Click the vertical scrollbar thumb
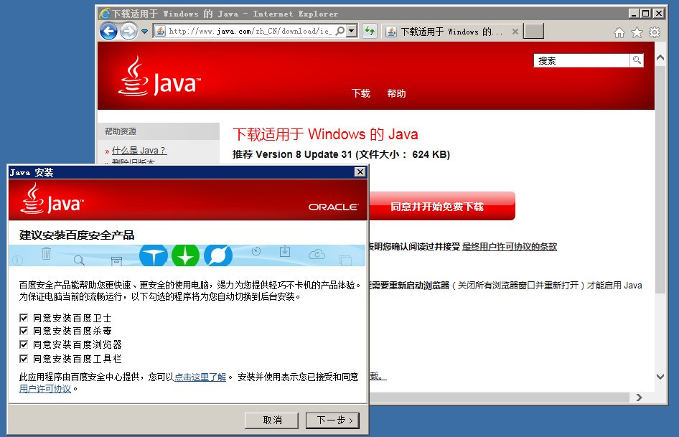Screen dimensions: 679x437 (x=660, y=179)
